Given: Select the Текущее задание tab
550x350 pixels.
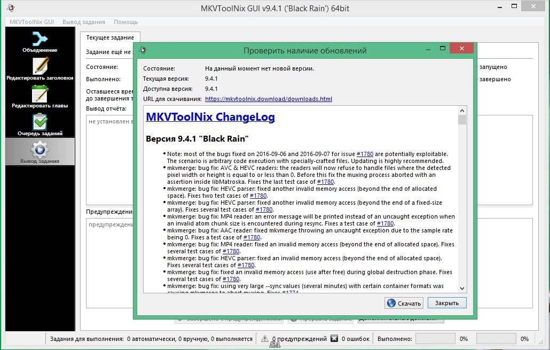Looking at the screenshot, I should [x=110, y=37].
